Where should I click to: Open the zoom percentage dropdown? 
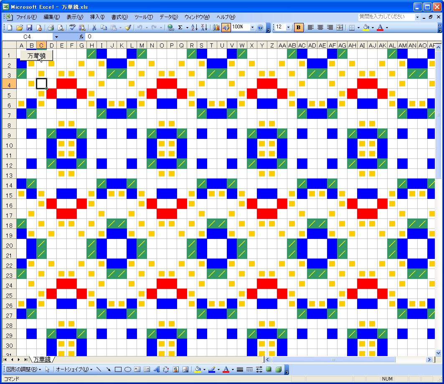click(252, 28)
